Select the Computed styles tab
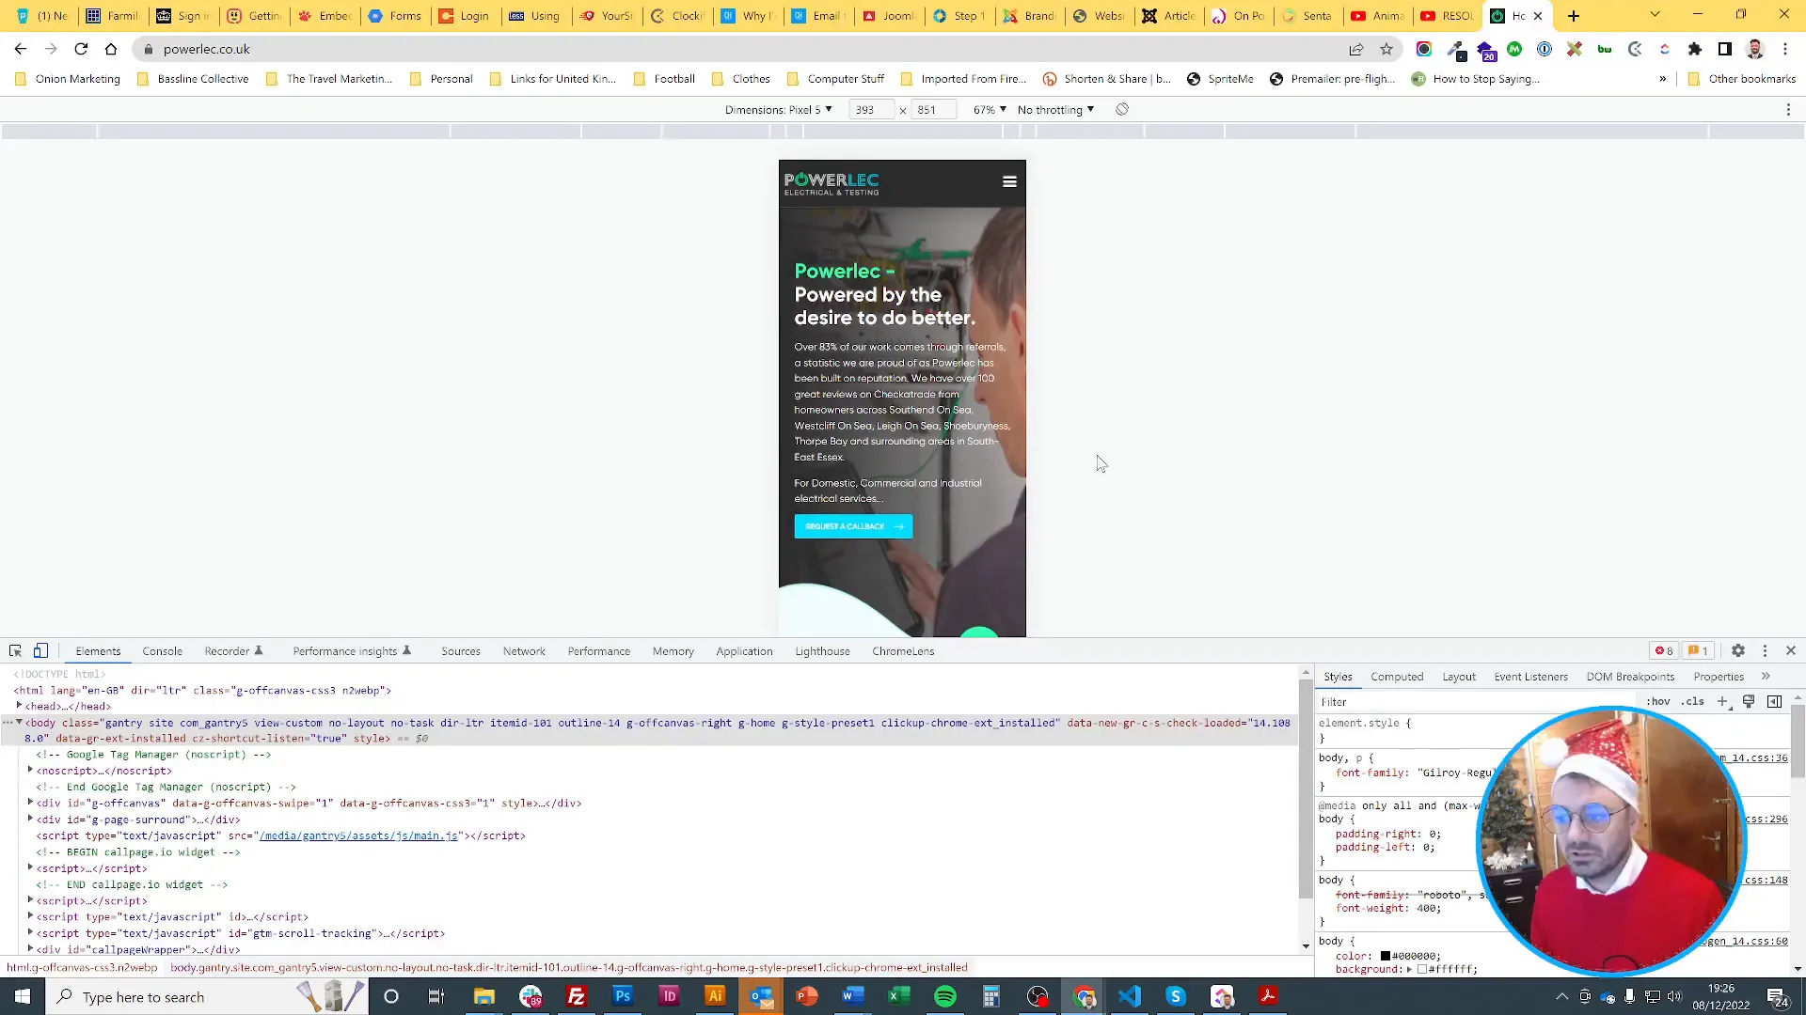Image resolution: width=1806 pixels, height=1015 pixels. (x=1397, y=676)
